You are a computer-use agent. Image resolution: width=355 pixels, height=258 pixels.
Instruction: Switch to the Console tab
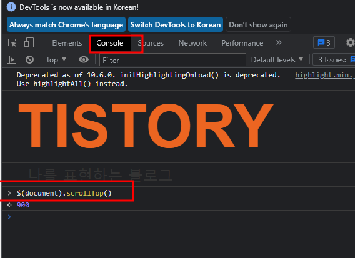coord(110,43)
